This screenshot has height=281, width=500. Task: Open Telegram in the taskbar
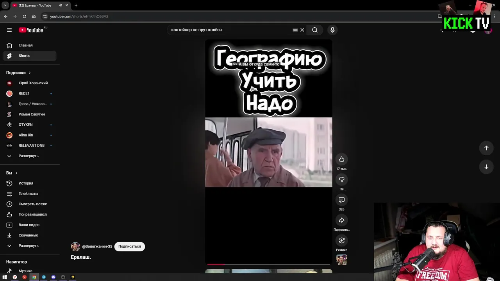[44, 277]
